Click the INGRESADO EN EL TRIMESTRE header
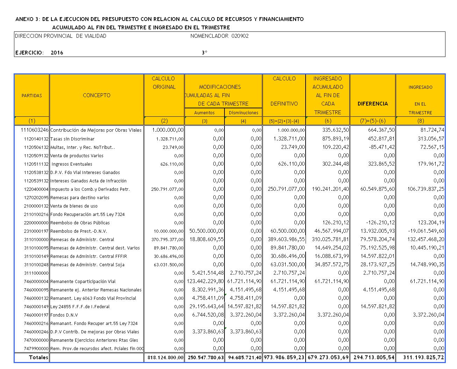Viewport: 457px width, 369px height. [420, 95]
